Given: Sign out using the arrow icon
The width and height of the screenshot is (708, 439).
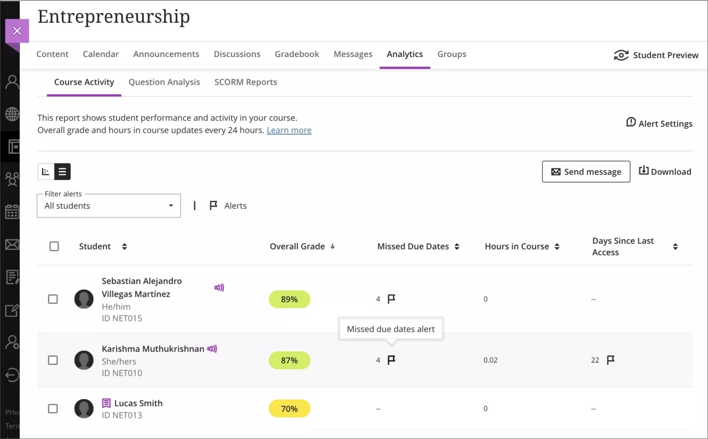Looking at the screenshot, I should pos(11,375).
